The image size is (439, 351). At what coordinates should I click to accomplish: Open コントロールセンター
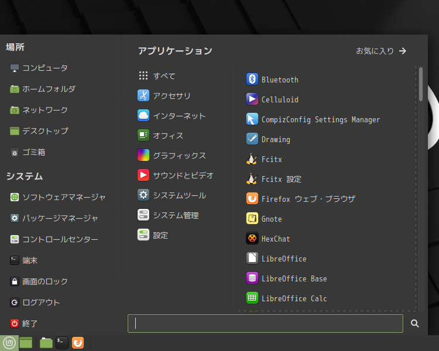tap(54, 239)
